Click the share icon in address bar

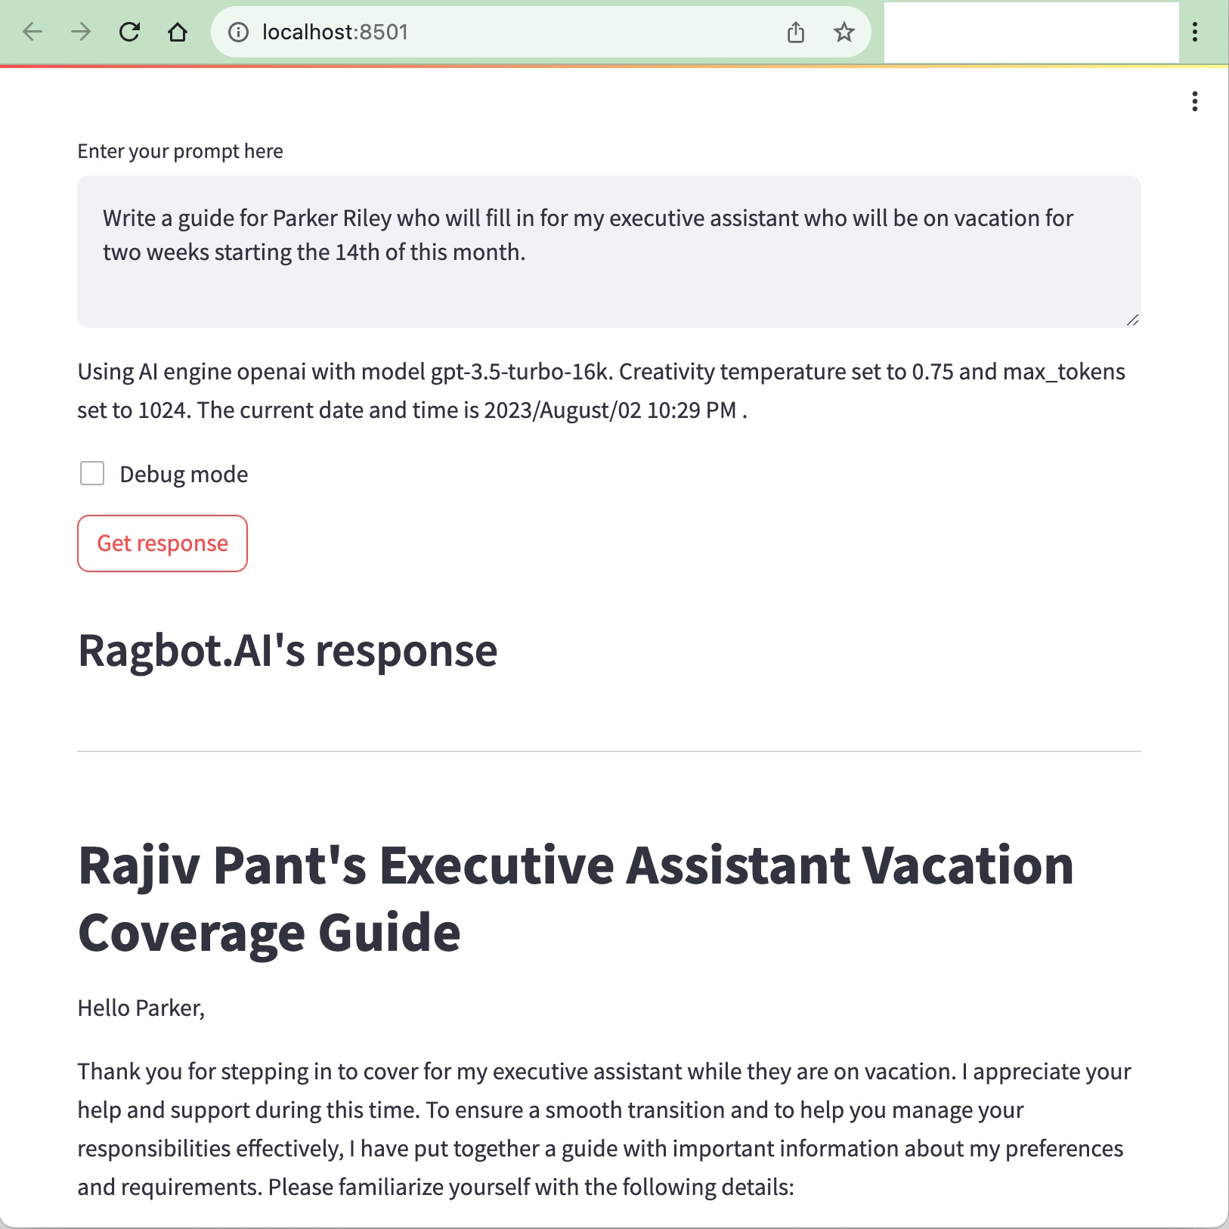click(795, 32)
